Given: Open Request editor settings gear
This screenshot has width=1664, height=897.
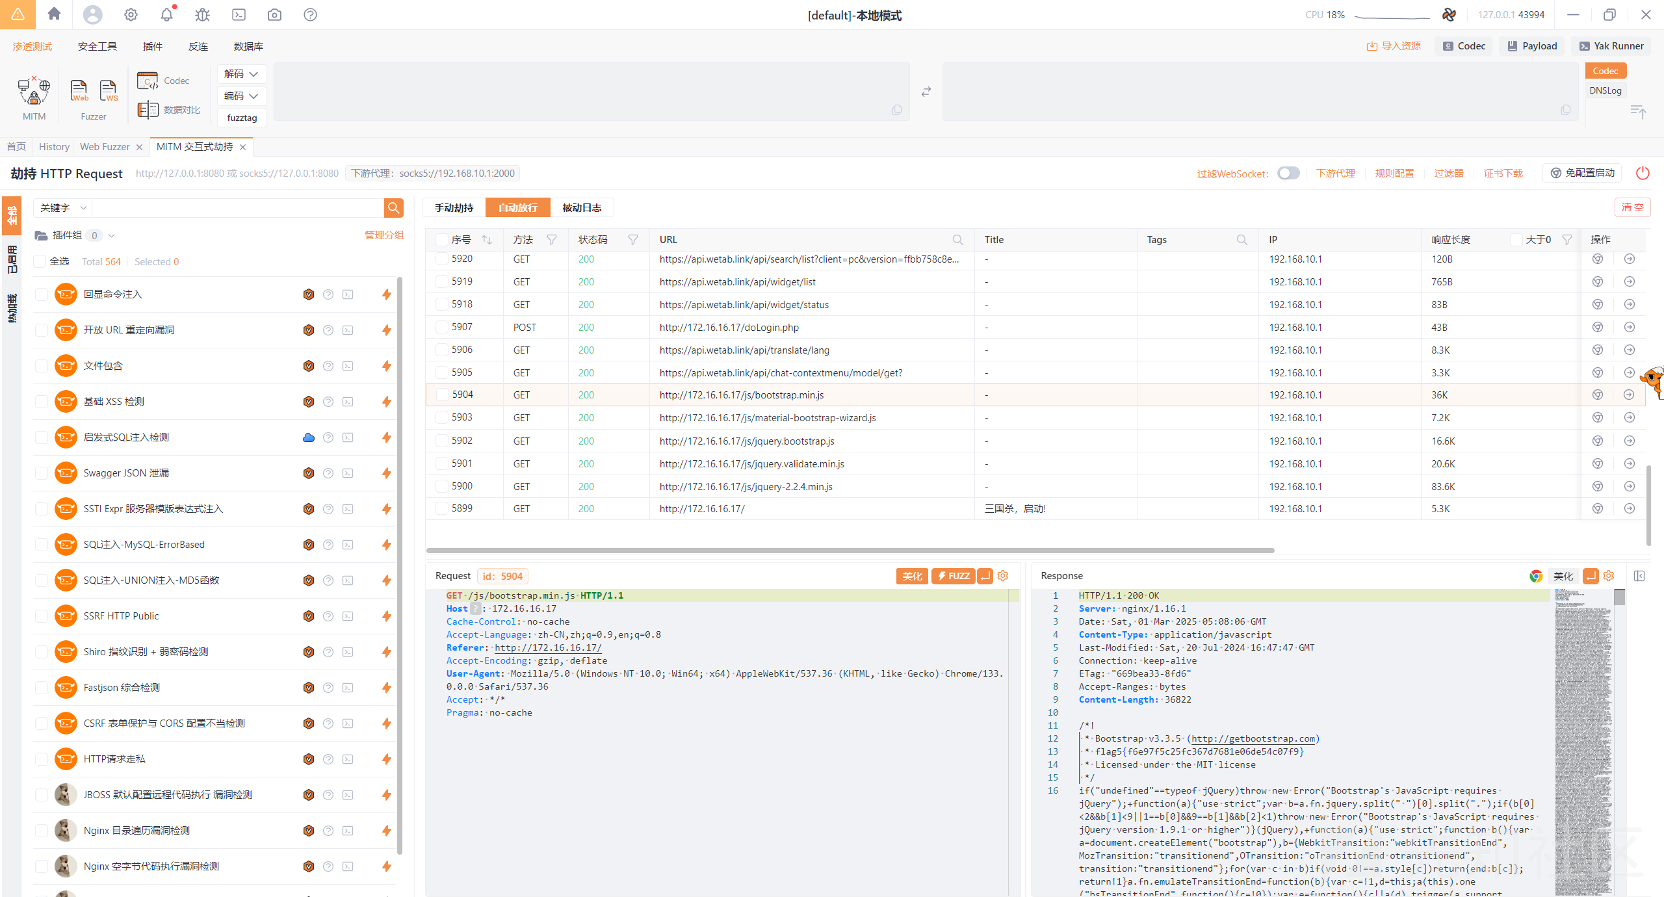Looking at the screenshot, I should click(x=1003, y=576).
